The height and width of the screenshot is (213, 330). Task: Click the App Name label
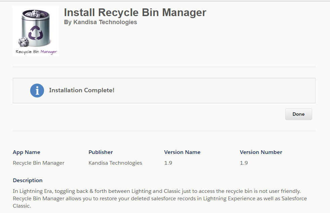[x=27, y=152]
